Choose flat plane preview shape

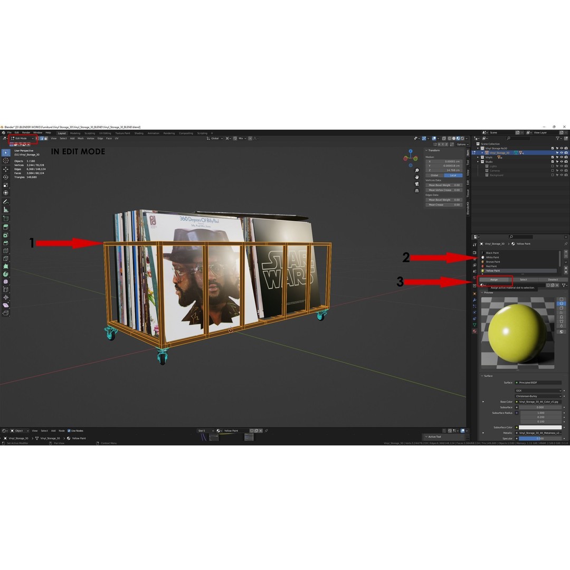coord(561,299)
